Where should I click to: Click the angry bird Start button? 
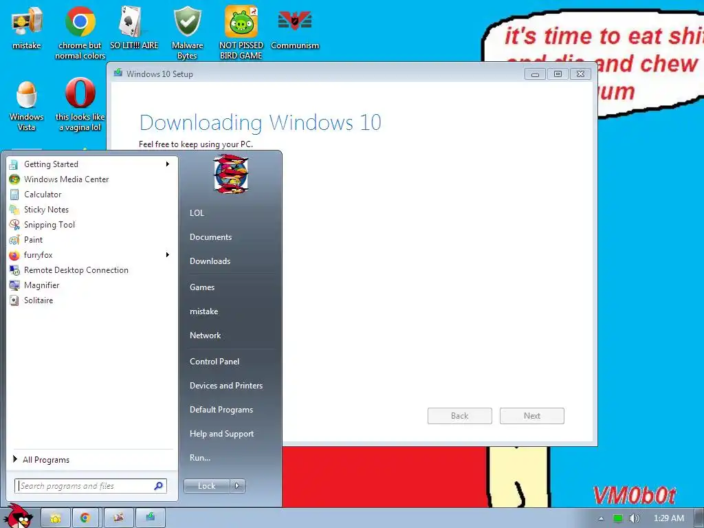19,516
